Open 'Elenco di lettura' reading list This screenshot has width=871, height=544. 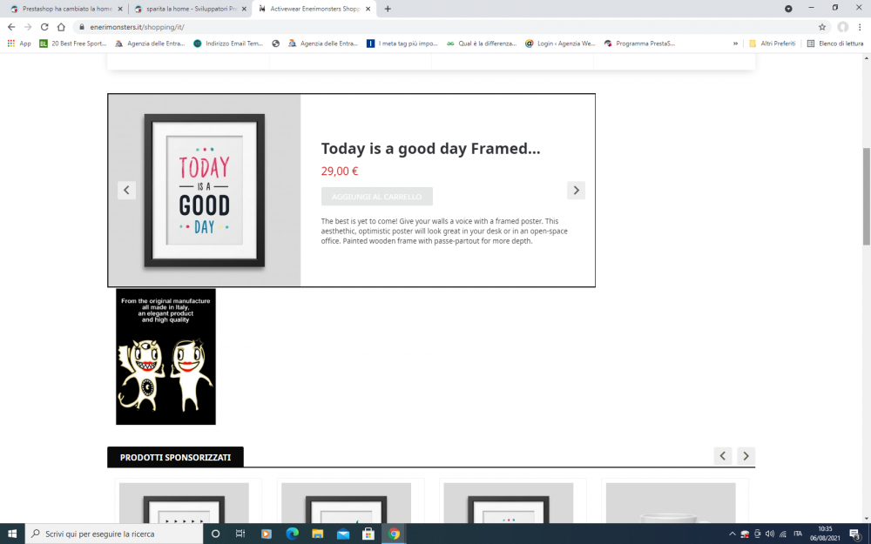point(835,44)
